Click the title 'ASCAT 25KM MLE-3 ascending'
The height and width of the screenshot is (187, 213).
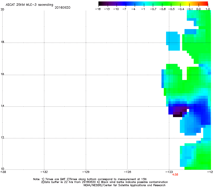coord(29,5)
